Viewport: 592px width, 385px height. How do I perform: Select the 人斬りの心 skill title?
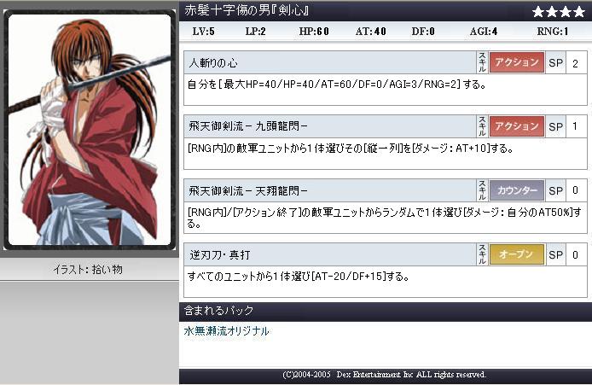pyautogui.click(x=213, y=62)
